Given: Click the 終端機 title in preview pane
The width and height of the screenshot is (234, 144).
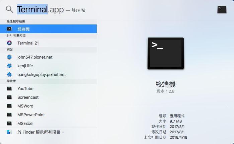Looking at the screenshot, I should (x=165, y=84).
